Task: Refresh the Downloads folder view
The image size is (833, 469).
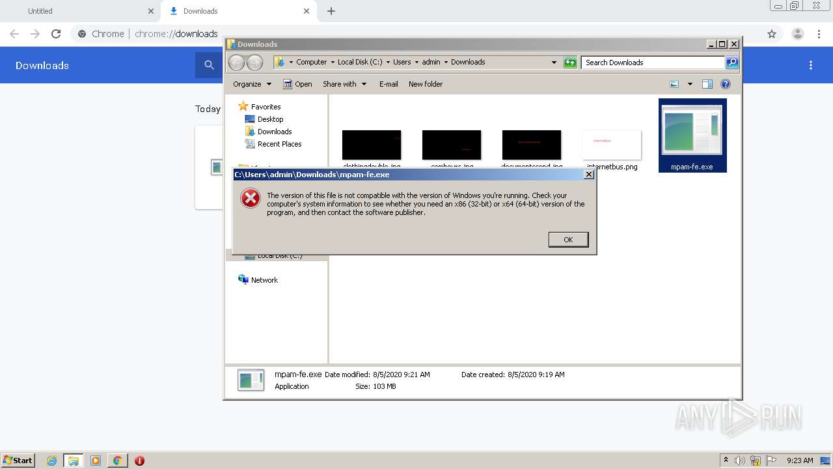Action: pos(570,63)
